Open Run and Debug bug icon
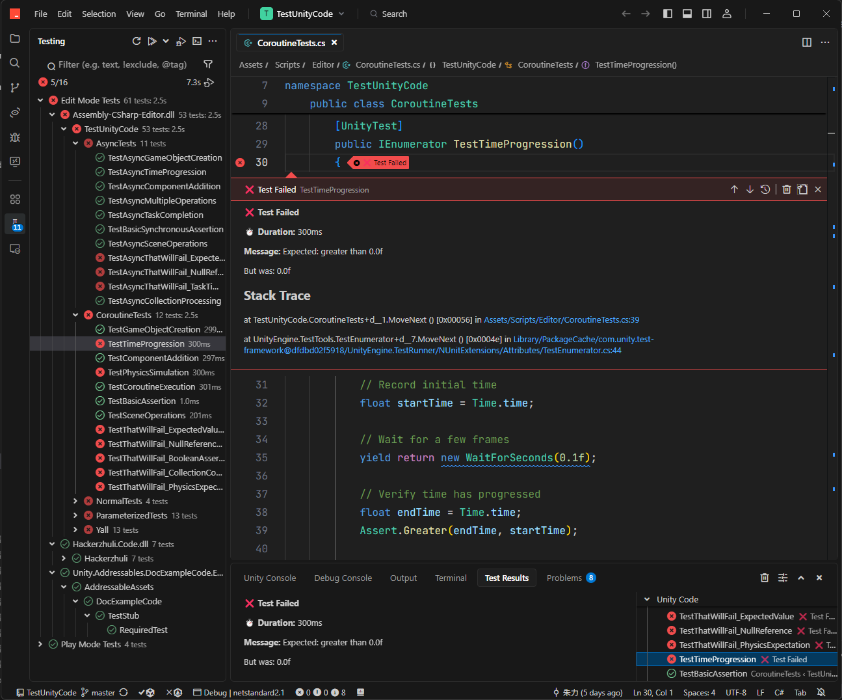The width and height of the screenshot is (842, 700). [x=15, y=137]
